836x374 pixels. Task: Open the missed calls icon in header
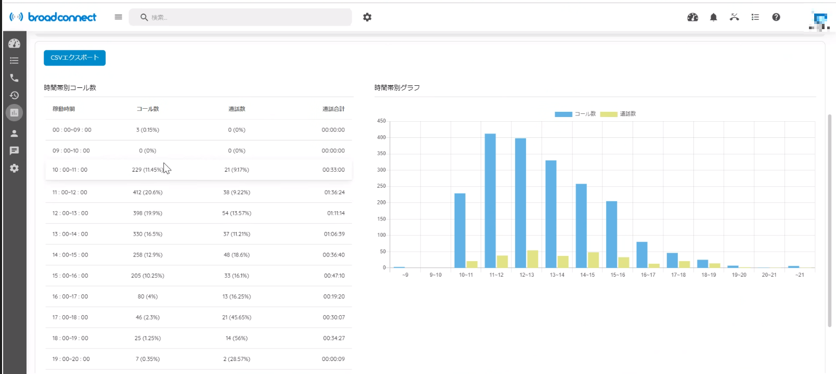tap(734, 17)
